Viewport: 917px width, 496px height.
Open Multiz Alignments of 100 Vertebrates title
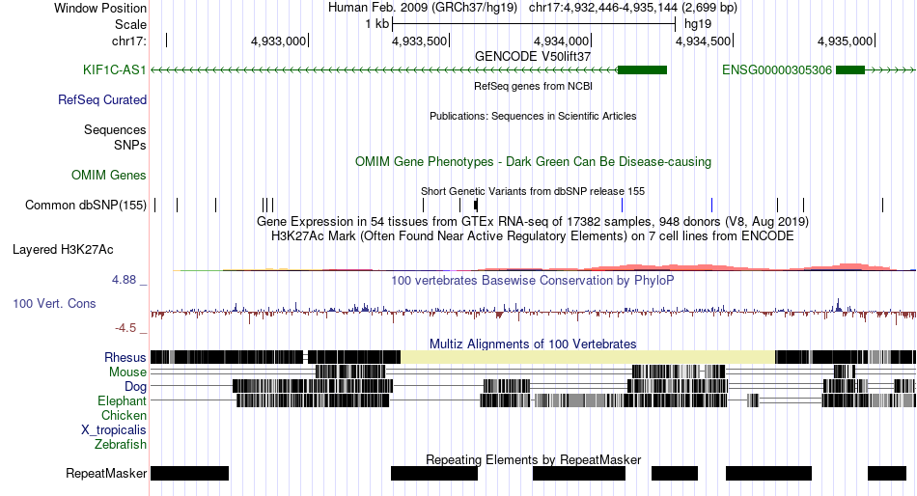click(533, 344)
